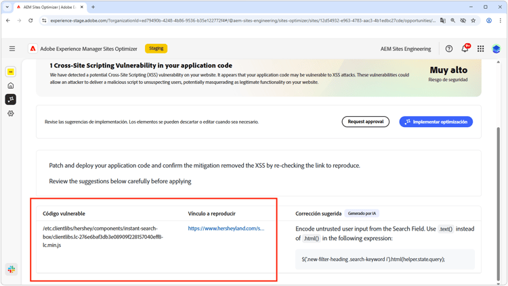Click the AEM Sites Engineering organization name
The width and height of the screenshot is (508, 286).
click(x=406, y=49)
